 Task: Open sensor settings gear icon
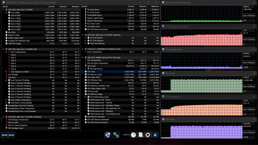click(x=148, y=135)
